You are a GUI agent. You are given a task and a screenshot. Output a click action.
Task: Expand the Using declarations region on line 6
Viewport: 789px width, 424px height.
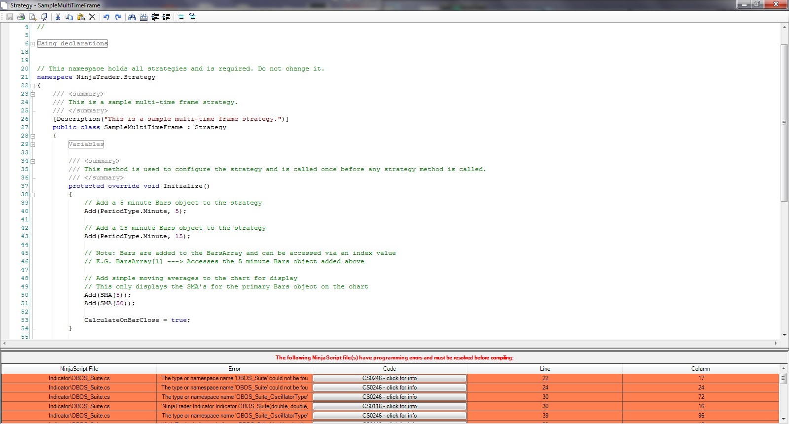pos(33,44)
